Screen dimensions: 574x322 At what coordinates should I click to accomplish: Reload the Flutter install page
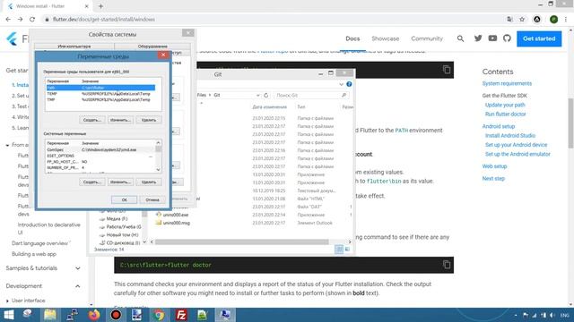(x=32, y=20)
